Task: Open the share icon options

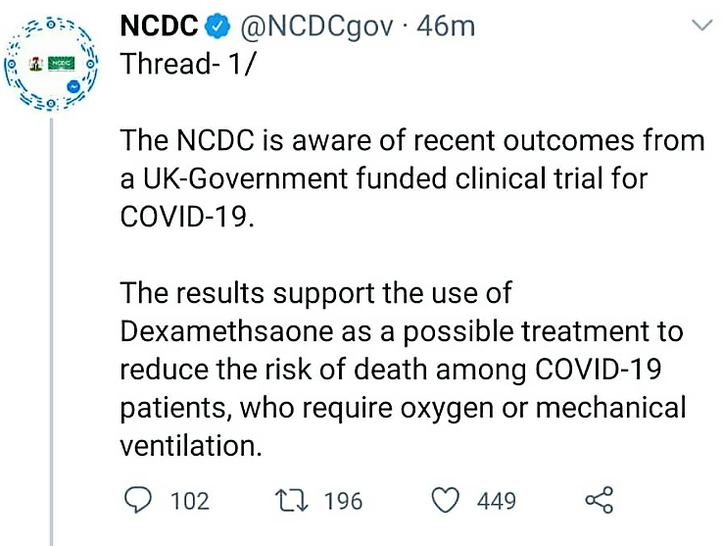Action: tap(600, 500)
